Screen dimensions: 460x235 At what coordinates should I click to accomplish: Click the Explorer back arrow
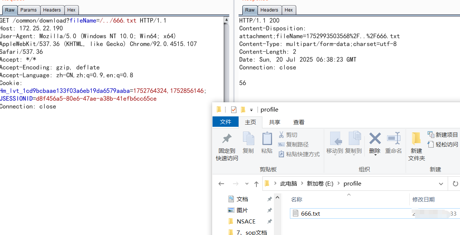pos(221,184)
